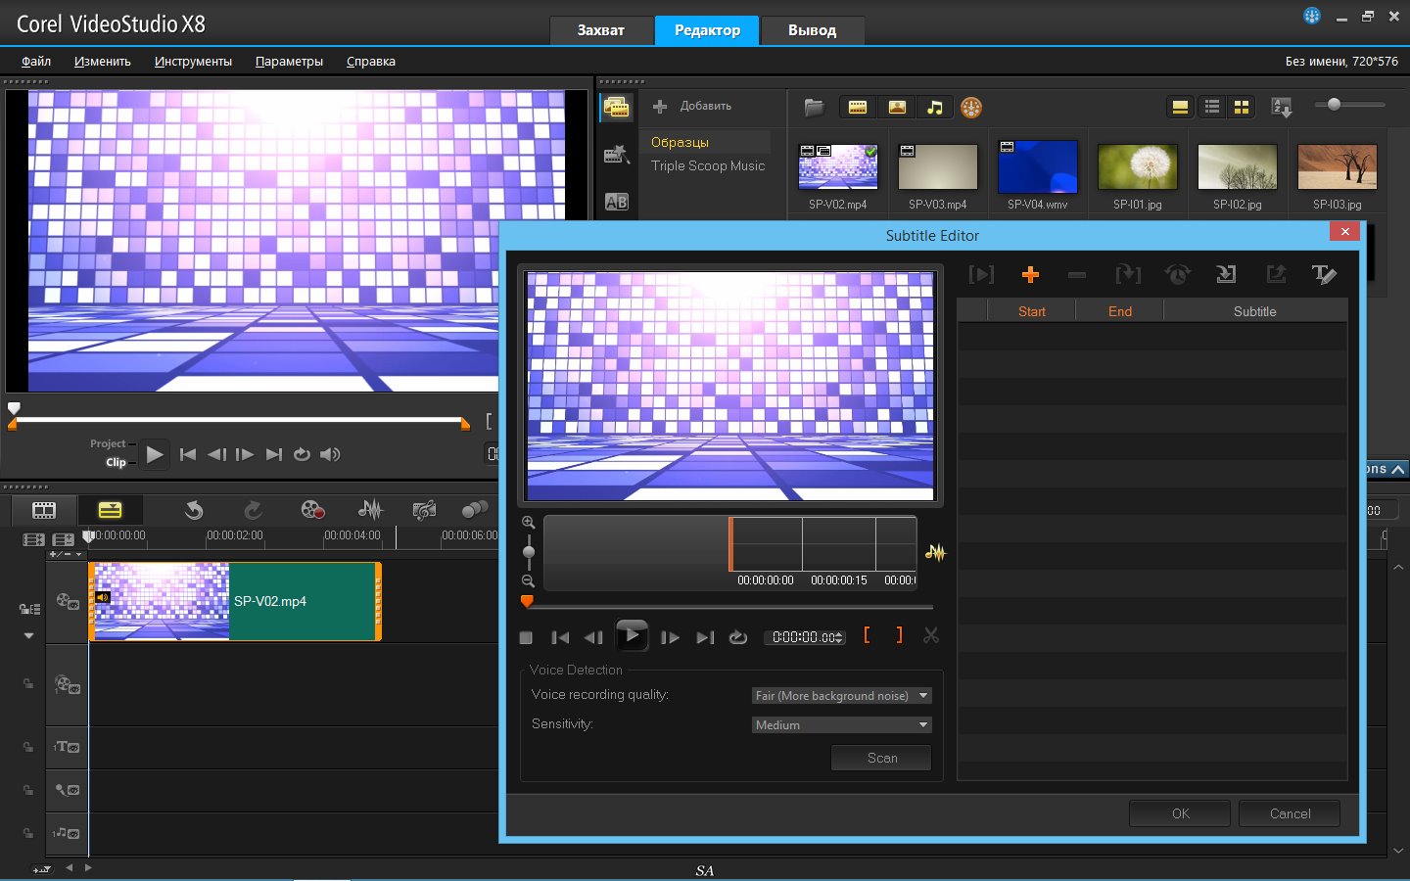Viewport: 1410px width, 881px height.
Task: Open the Инструменты menu
Action: click(193, 62)
